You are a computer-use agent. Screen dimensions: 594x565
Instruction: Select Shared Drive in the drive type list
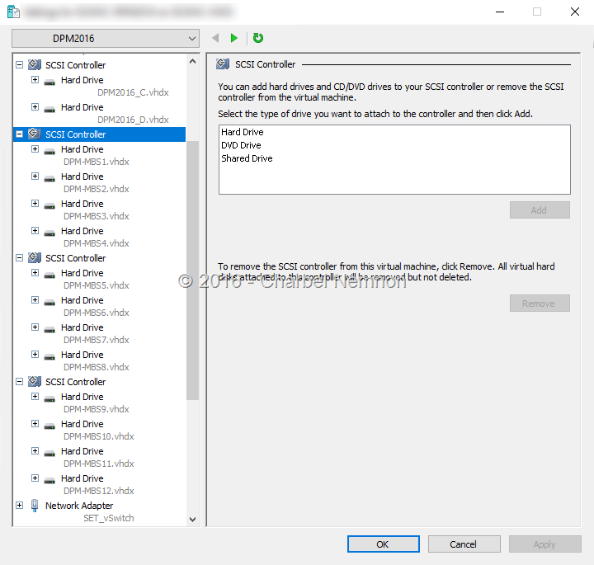click(x=247, y=158)
